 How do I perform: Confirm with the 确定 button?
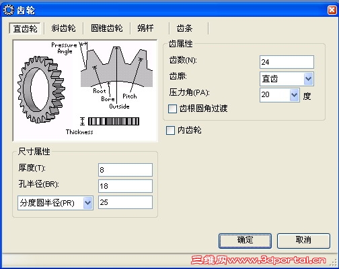tap(245, 241)
